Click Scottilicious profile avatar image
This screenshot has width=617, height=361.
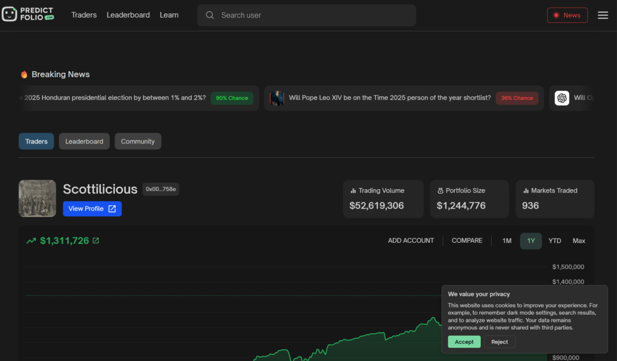(37, 198)
